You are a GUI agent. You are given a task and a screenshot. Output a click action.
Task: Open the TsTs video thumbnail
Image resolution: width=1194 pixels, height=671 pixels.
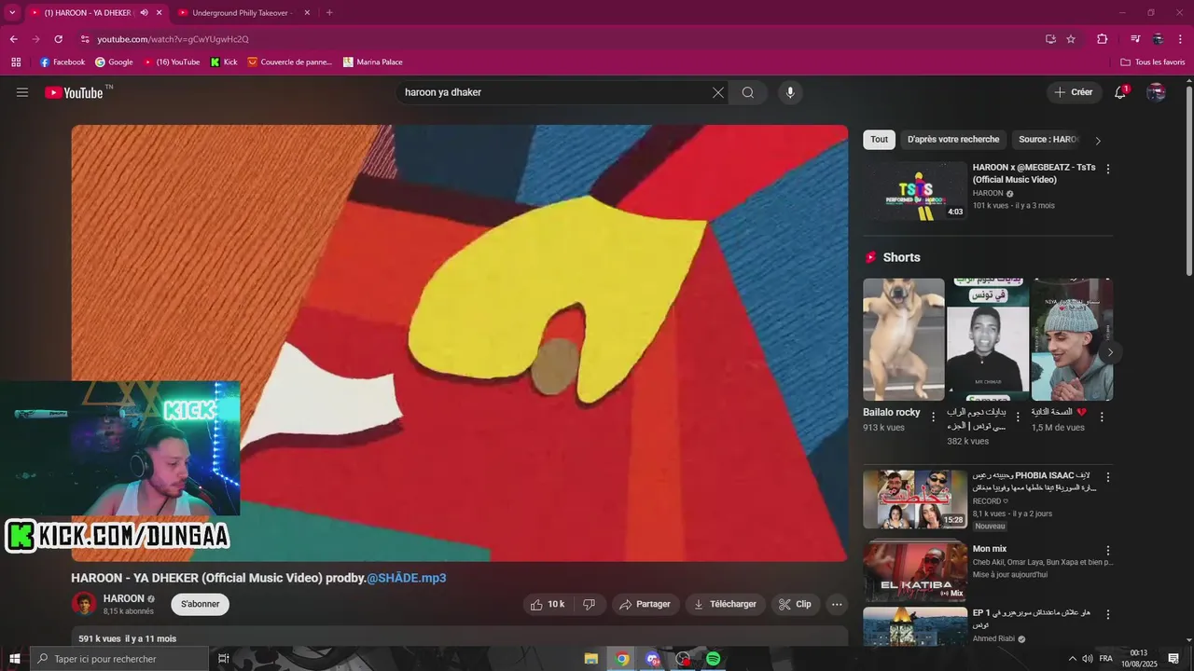pos(915,191)
